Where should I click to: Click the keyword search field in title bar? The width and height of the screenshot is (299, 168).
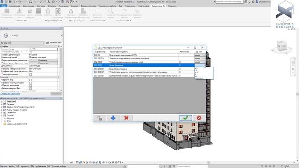tap(229, 2)
